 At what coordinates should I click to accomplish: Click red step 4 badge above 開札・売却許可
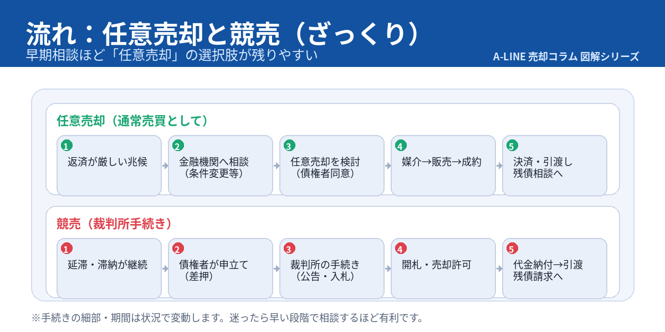tap(401, 249)
